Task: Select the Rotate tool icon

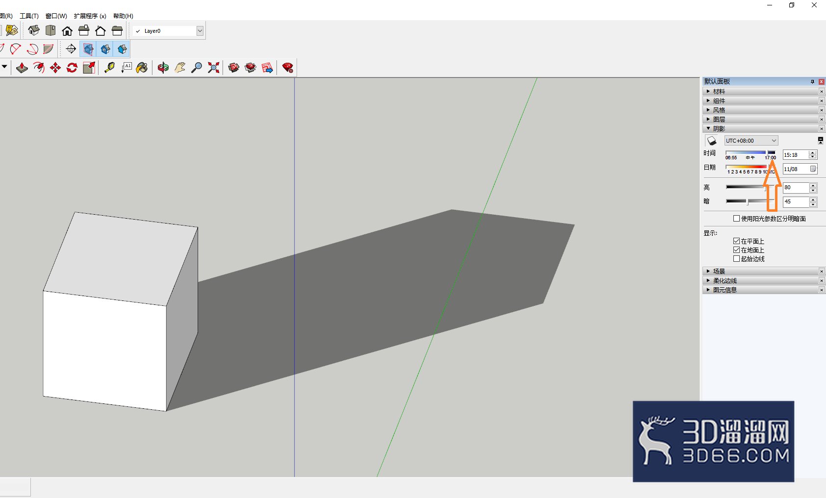Action: [72, 68]
